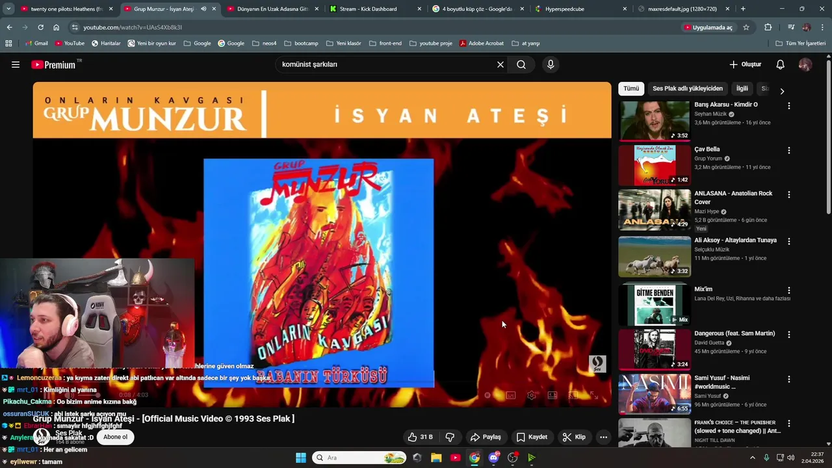Select the Tümü filter chip
This screenshot has height=468, width=832.
tap(631, 88)
